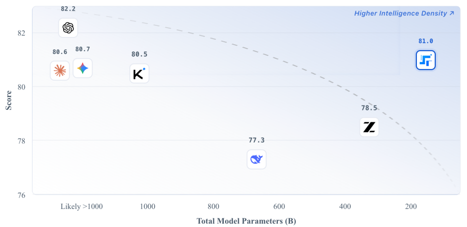
Task: Click the 'Likely >1000' axis tick label
Action: [82, 207]
